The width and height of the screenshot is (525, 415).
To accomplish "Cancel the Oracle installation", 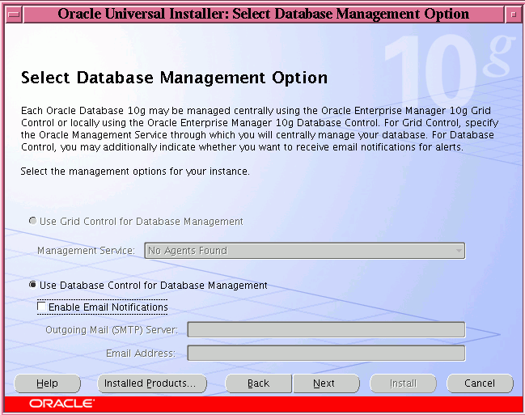I will click(480, 383).
